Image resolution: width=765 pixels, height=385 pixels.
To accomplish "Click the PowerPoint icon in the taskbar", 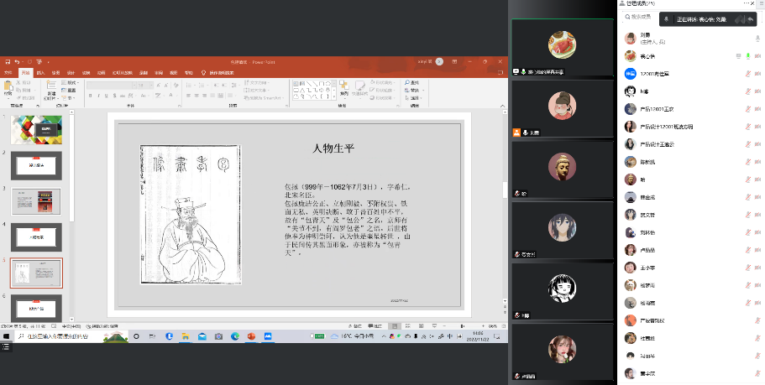I will (250, 336).
